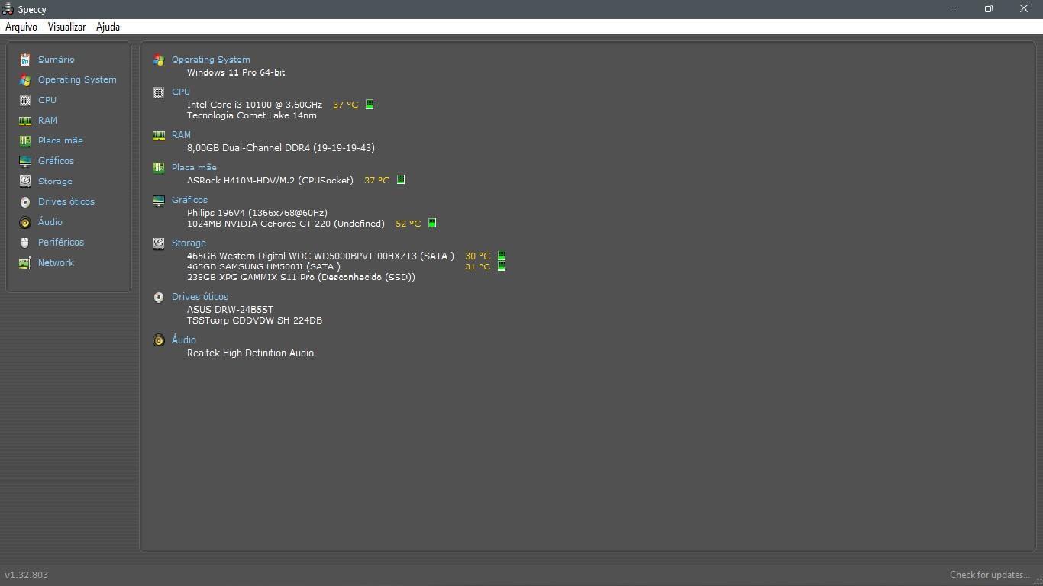Select Operating System in the sidebar

(x=77, y=80)
